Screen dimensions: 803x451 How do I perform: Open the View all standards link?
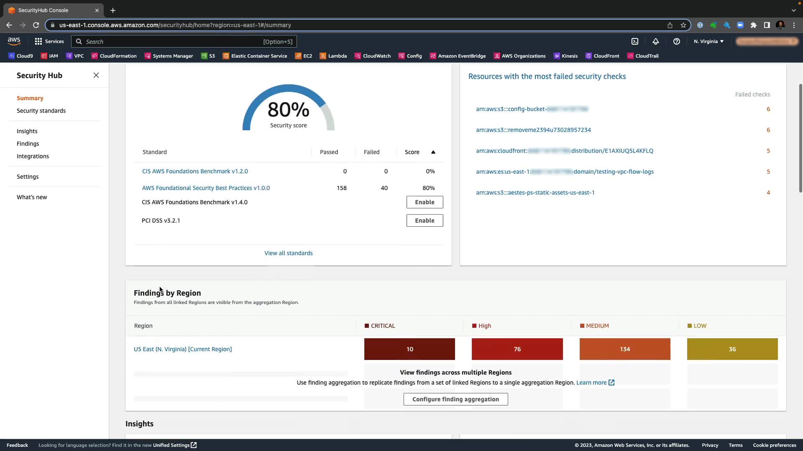(288, 253)
